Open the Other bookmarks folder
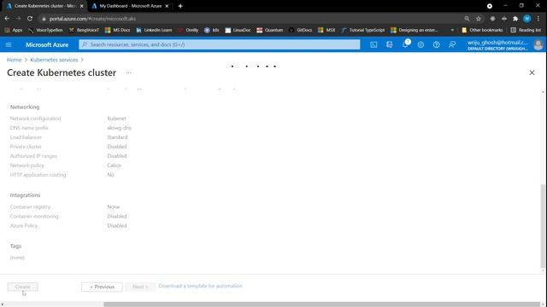Viewport: 547px width, 307px height. tap(482, 31)
